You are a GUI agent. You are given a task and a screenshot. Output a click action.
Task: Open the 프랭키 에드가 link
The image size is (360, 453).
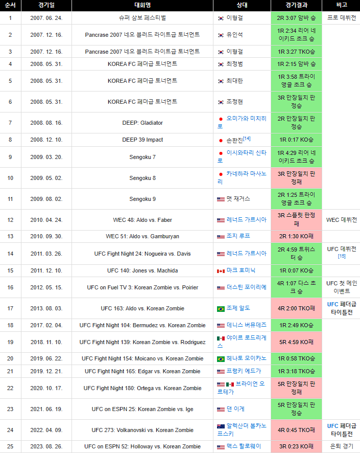[x=244, y=371]
